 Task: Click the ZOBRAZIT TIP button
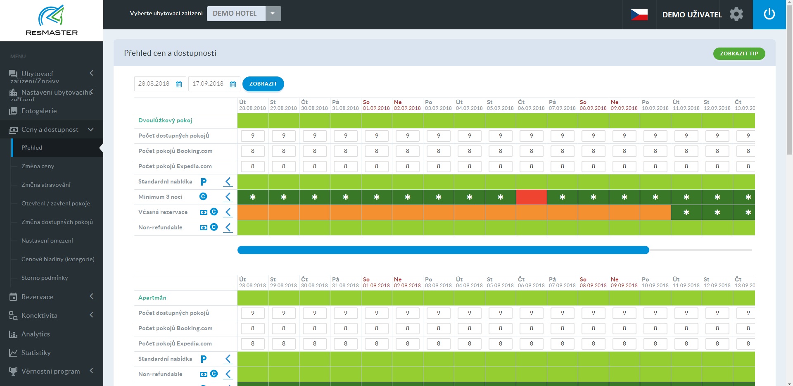click(739, 53)
